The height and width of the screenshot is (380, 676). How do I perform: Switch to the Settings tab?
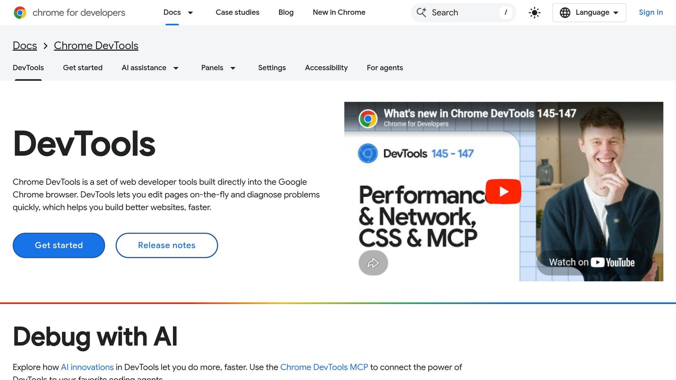[x=272, y=68]
